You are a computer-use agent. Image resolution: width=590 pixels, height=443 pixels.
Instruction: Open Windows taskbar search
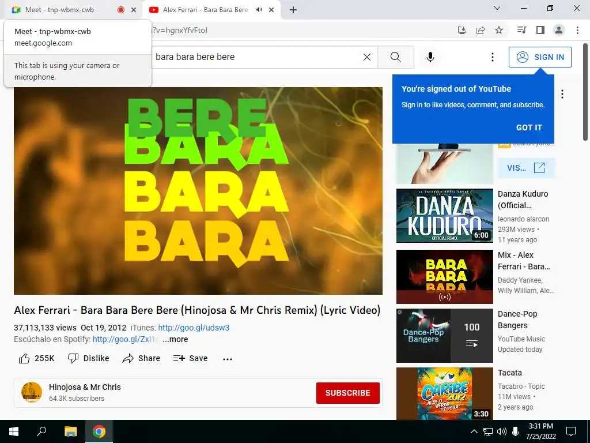[x=41, y=431]
